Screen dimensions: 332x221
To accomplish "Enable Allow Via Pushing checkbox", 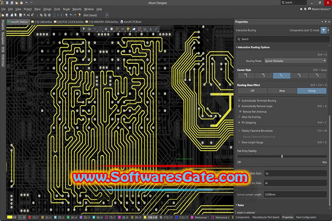I will (239, 117).
